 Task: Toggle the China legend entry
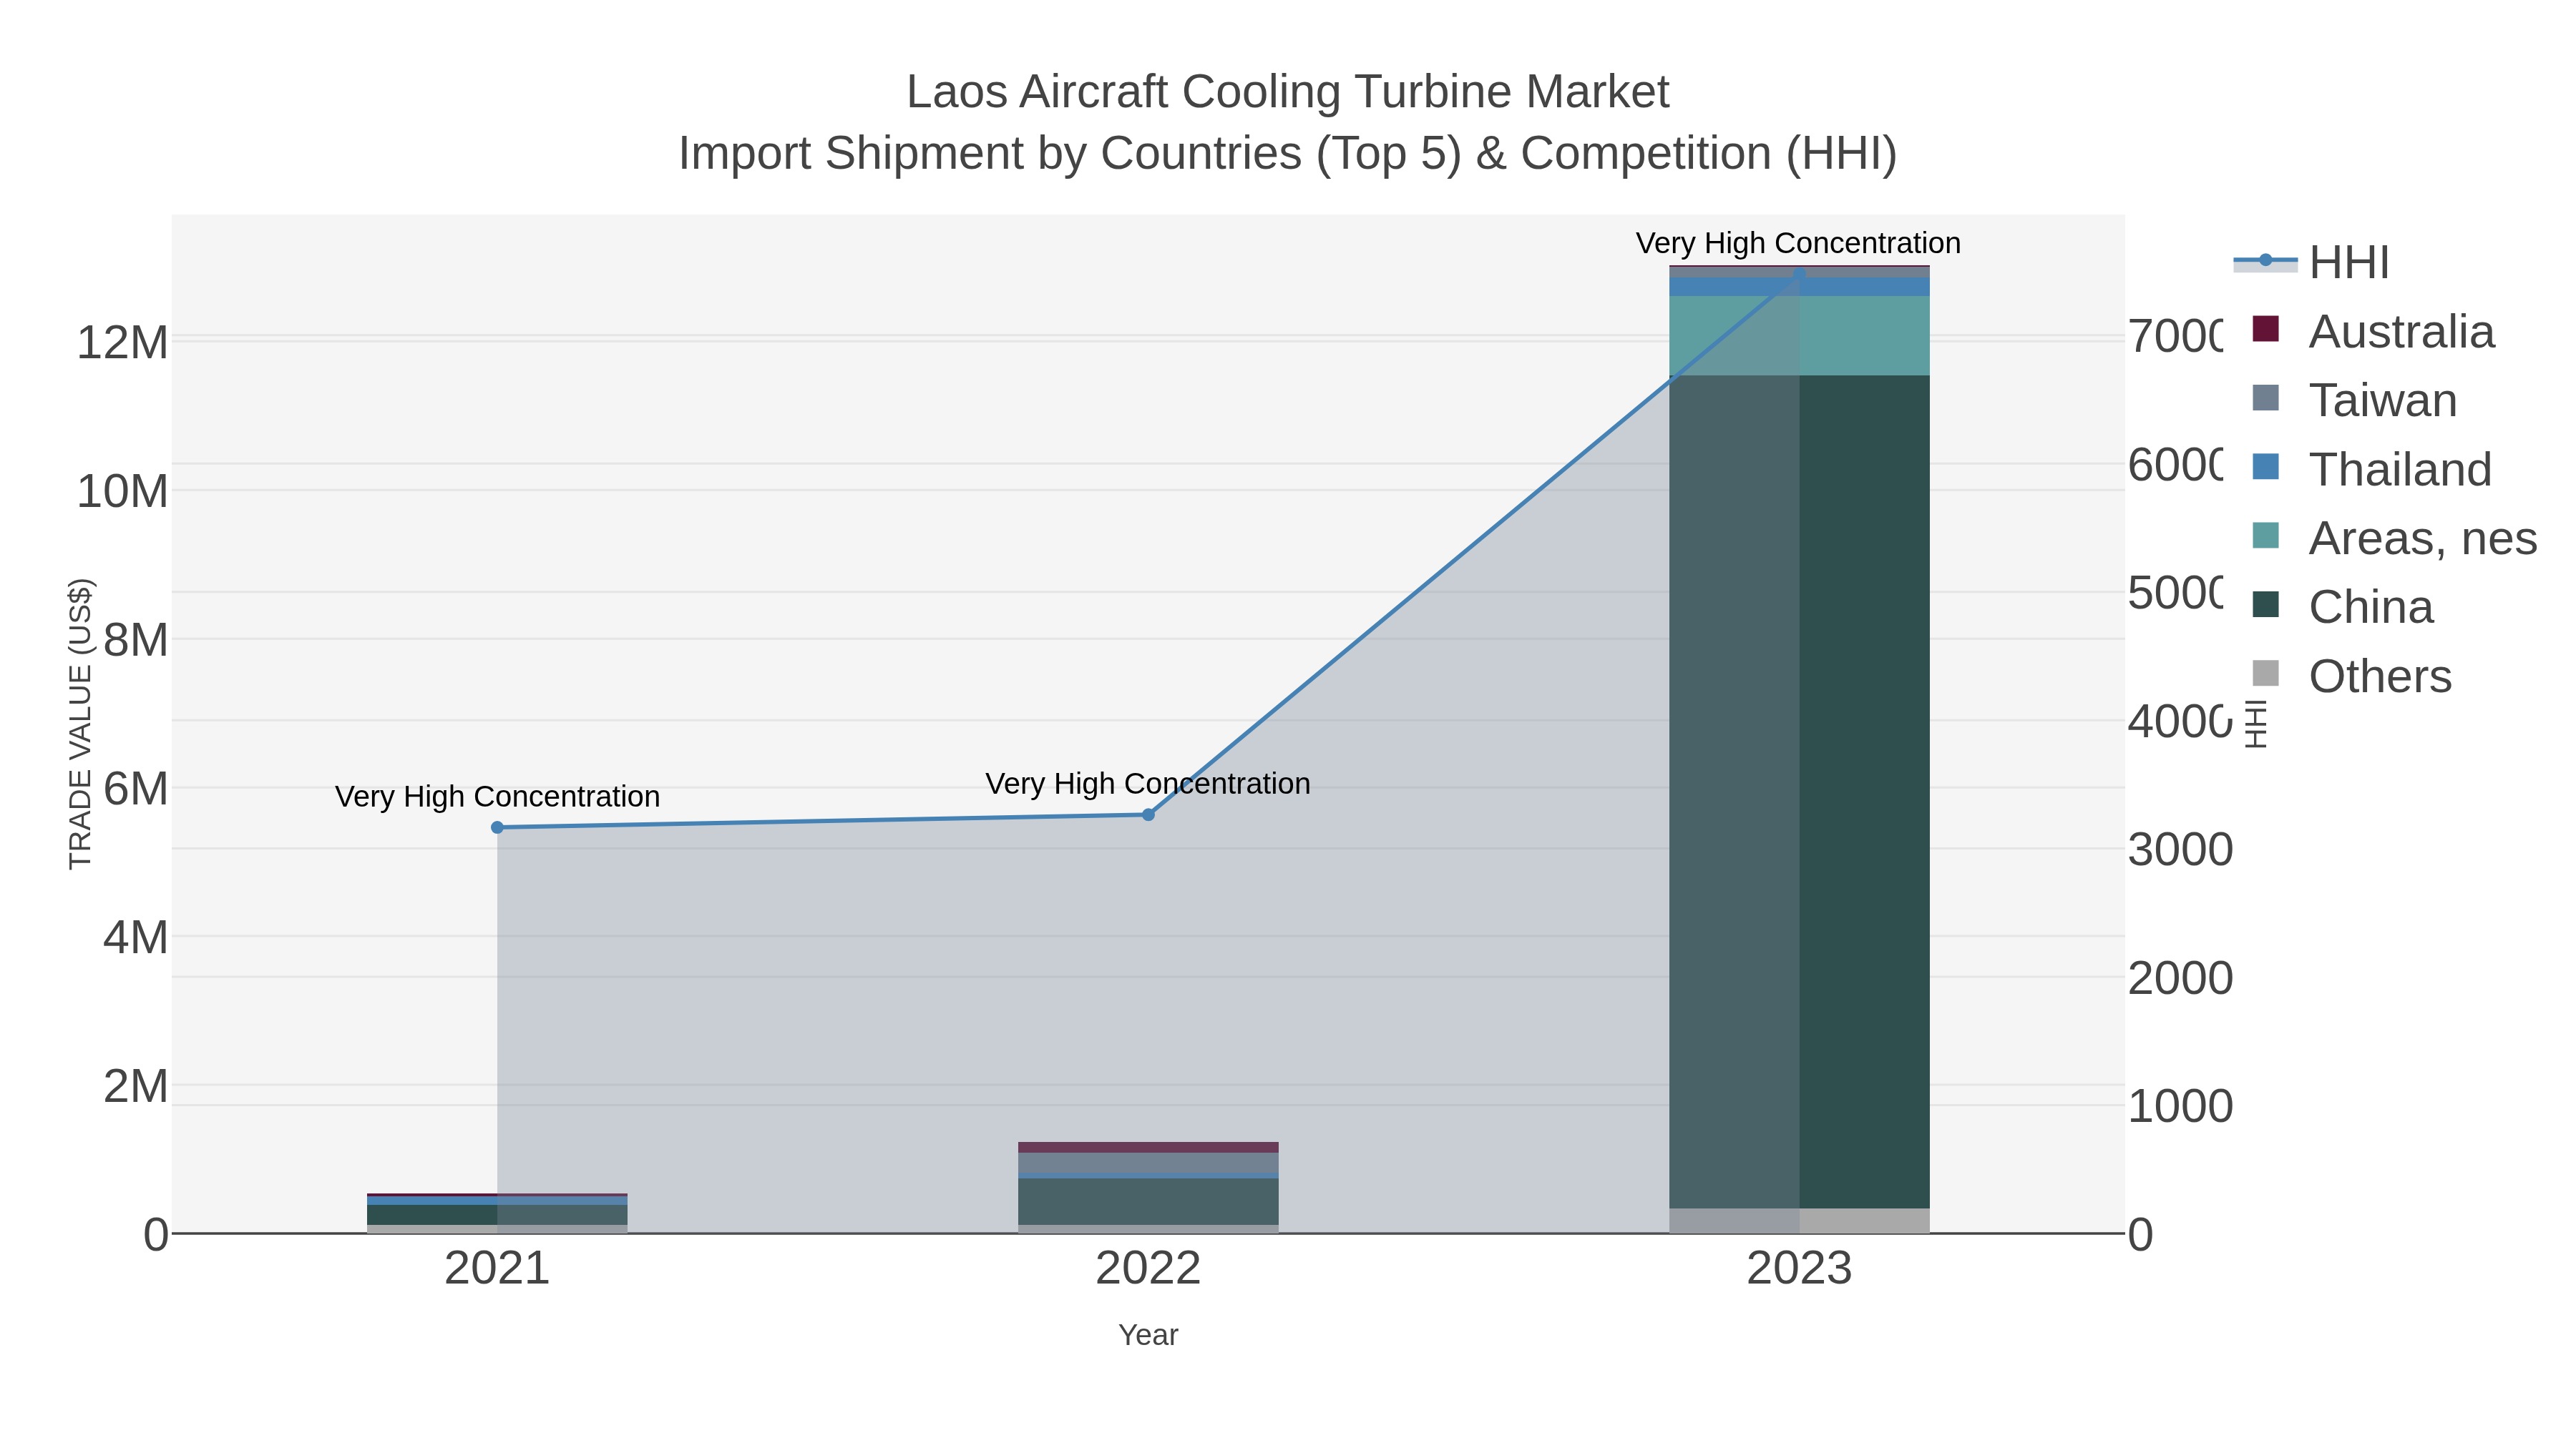click(2342, 606)
